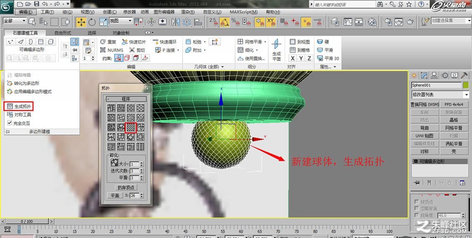472x238 pixels.
Task: Switch to the 对象绘制 ribbon tab
Action: pyautogui.click(x=121, y=33)
